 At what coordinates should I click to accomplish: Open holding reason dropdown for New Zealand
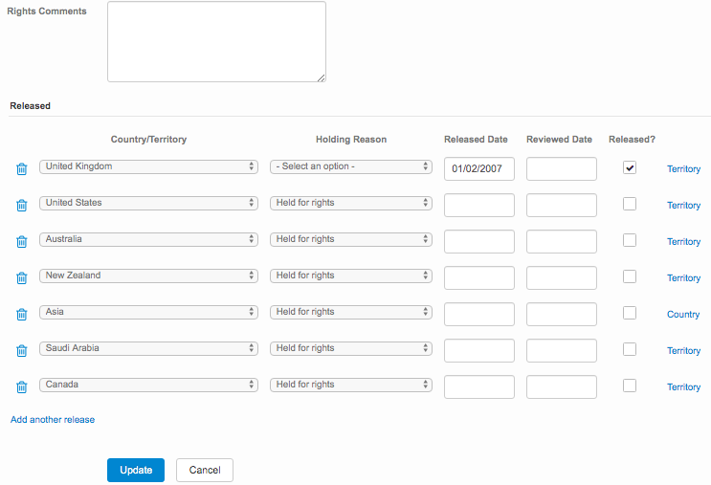(x=351, y=276)
